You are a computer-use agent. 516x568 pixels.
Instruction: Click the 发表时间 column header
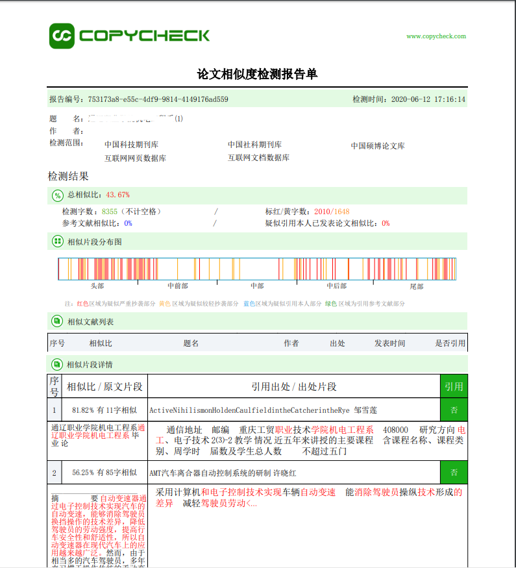tap(389, 343)
